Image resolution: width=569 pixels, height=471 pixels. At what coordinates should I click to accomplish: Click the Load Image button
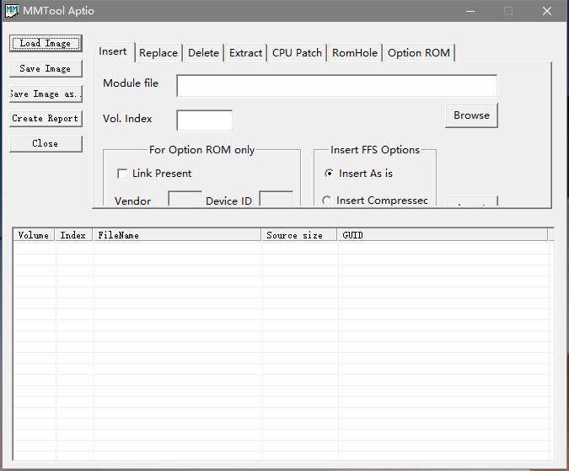click(x=46, y=43)
